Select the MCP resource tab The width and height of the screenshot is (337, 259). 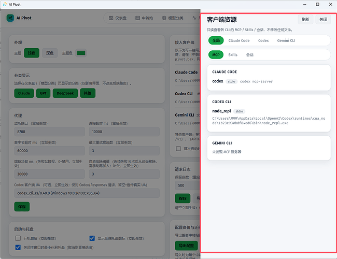[216, 54]
